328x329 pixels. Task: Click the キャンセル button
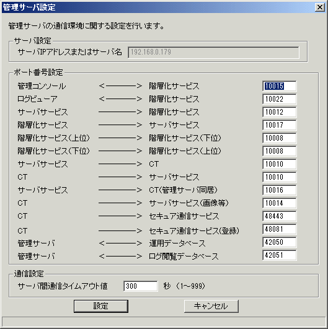tap(211, 306)
